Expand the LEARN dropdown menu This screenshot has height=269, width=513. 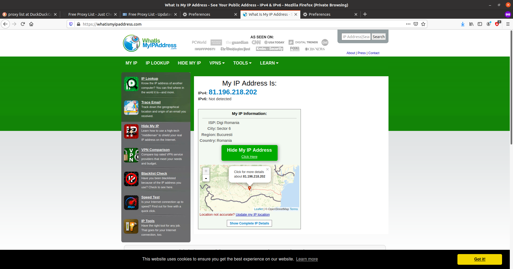point(269,63)
